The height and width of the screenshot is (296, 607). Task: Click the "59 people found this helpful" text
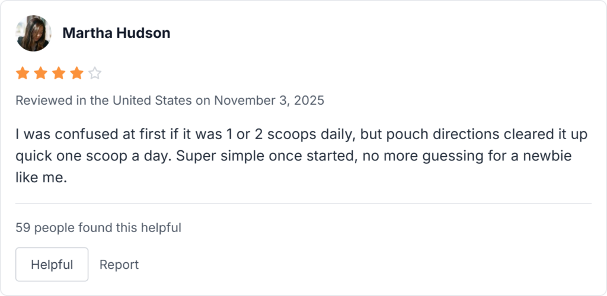tap(98, 227)
